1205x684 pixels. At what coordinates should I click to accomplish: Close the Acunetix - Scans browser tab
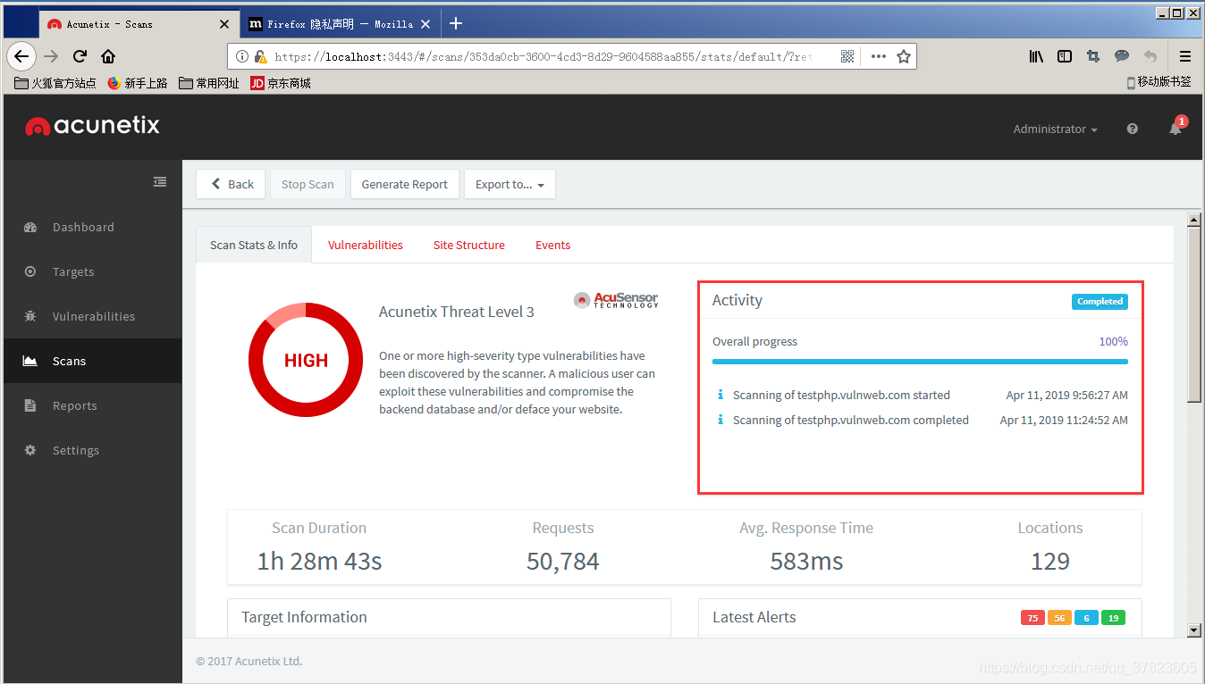(224, 24)
